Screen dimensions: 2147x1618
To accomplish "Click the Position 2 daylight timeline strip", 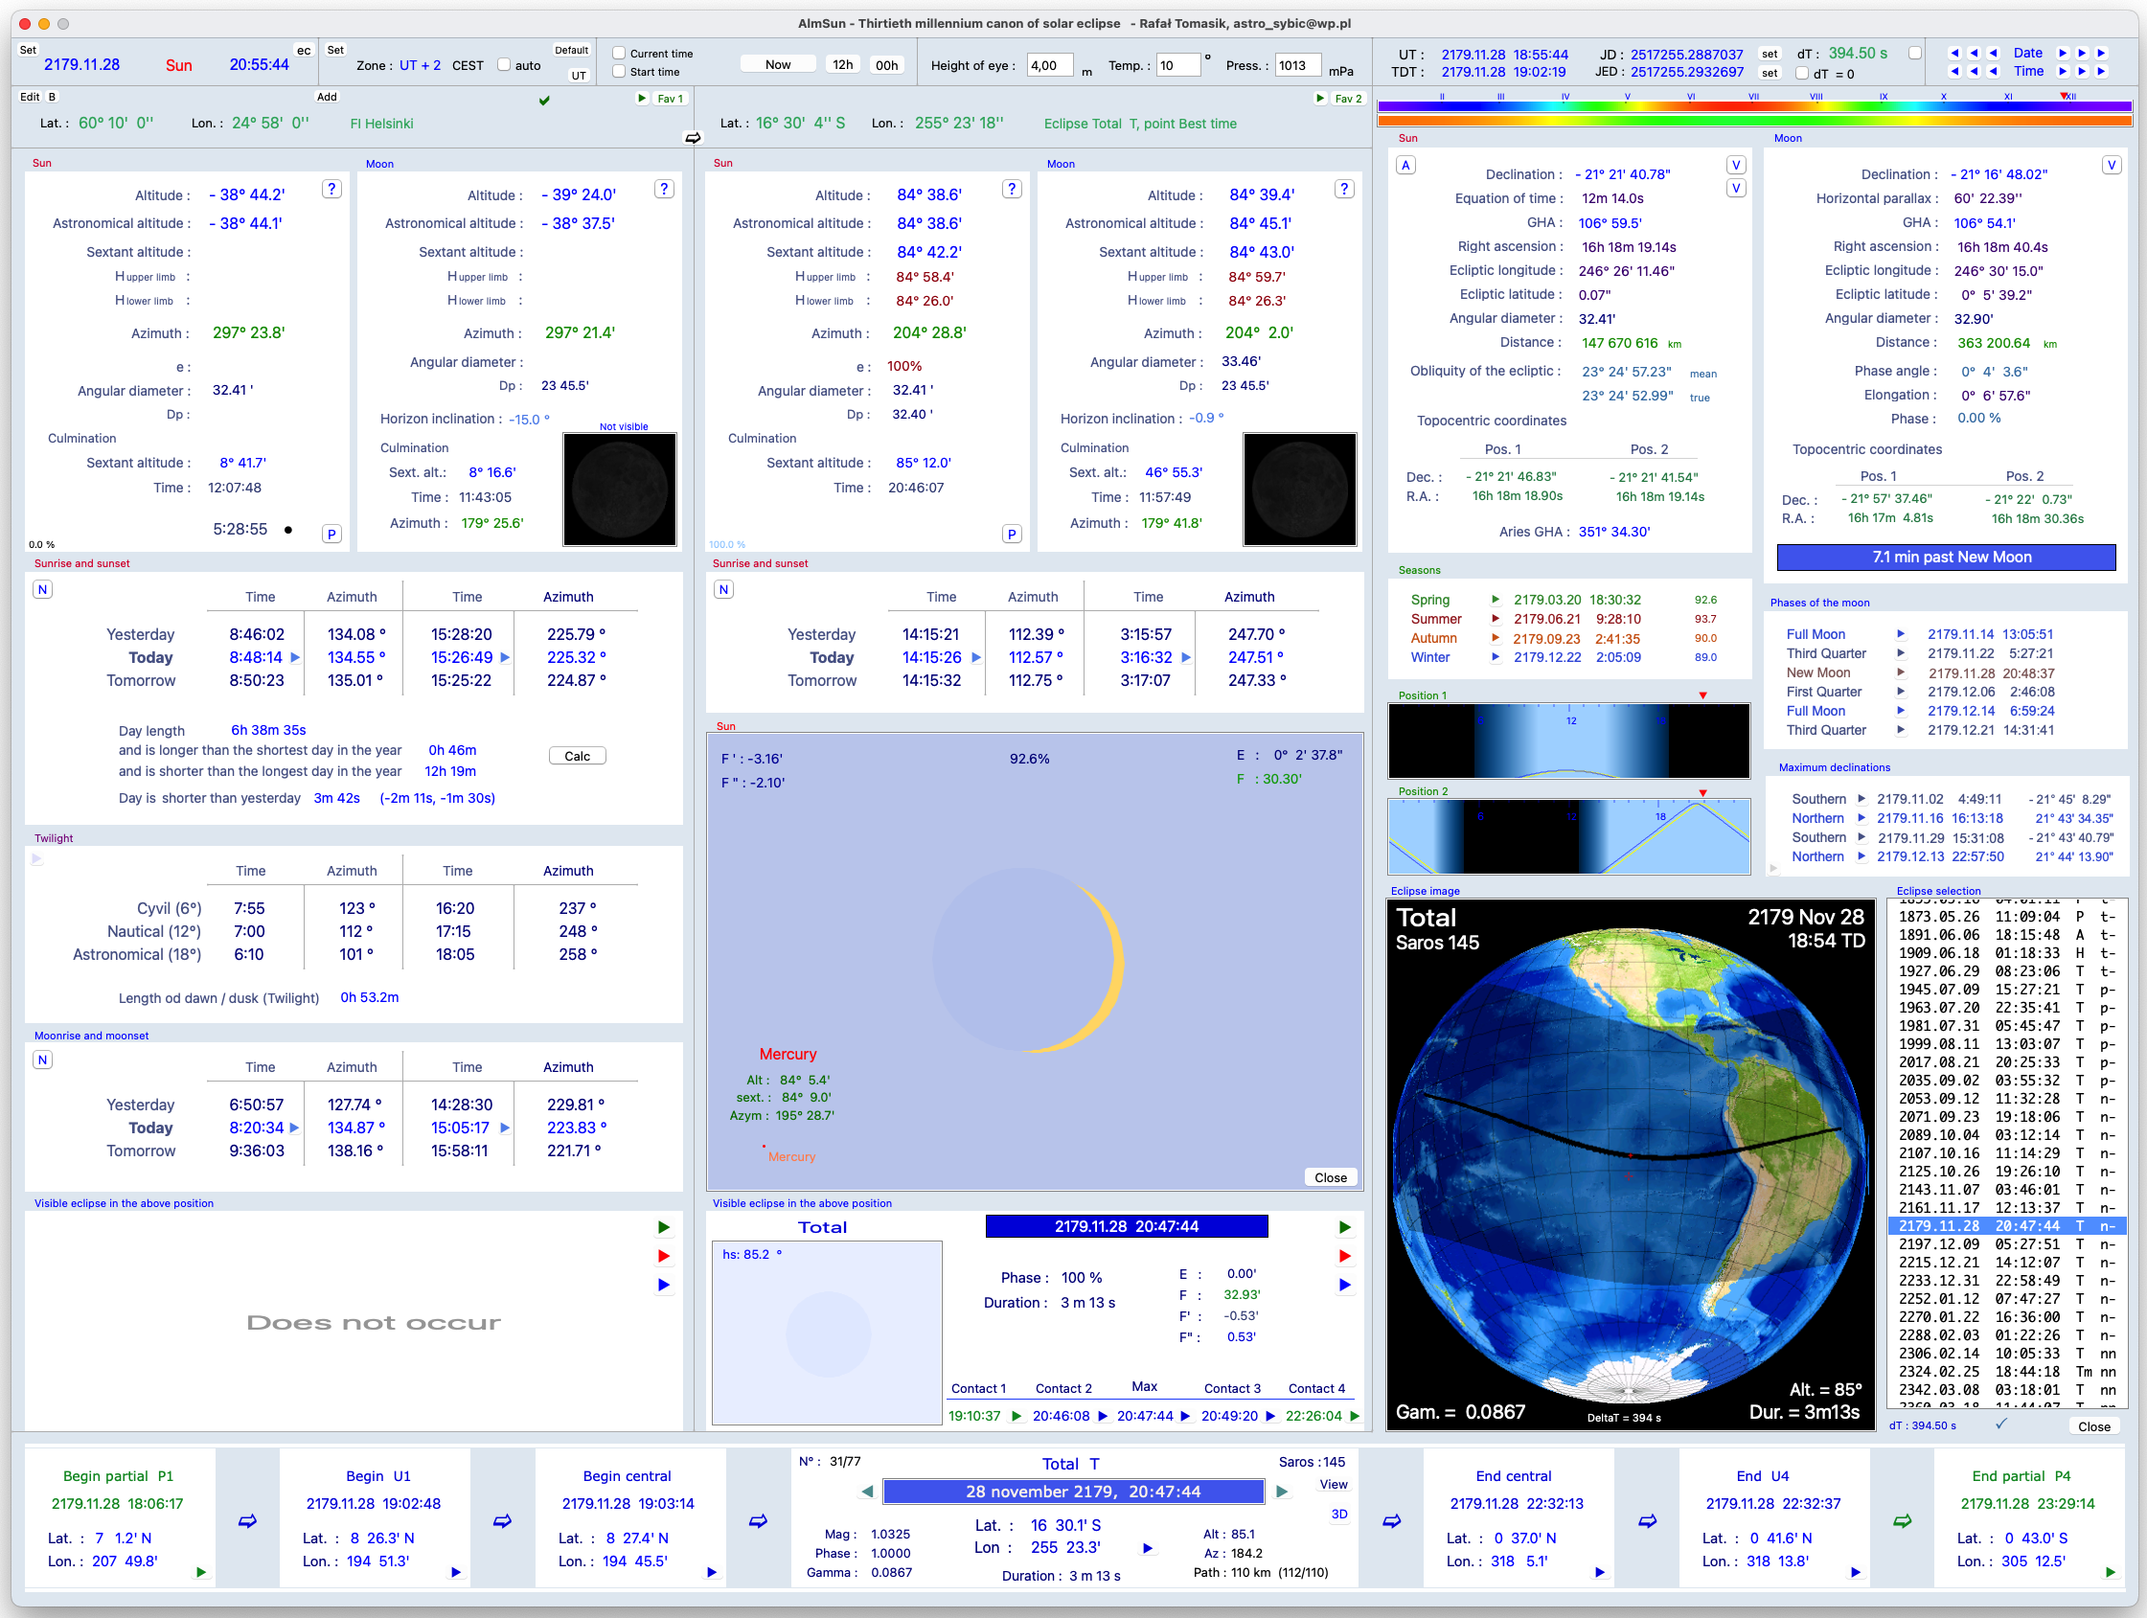I will (x=1568, y=836).
